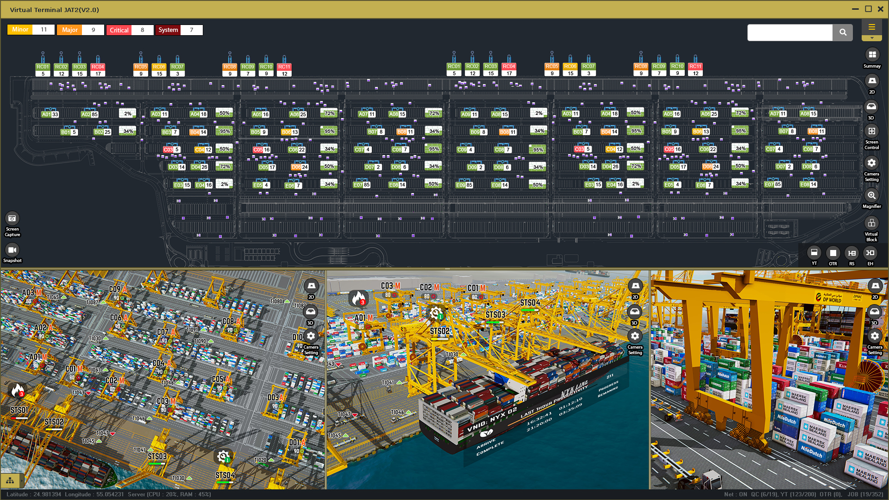This screenshot has width=889, height=500.
Task: Filter by Minor alarms
Action: click(x=20, y=30)
